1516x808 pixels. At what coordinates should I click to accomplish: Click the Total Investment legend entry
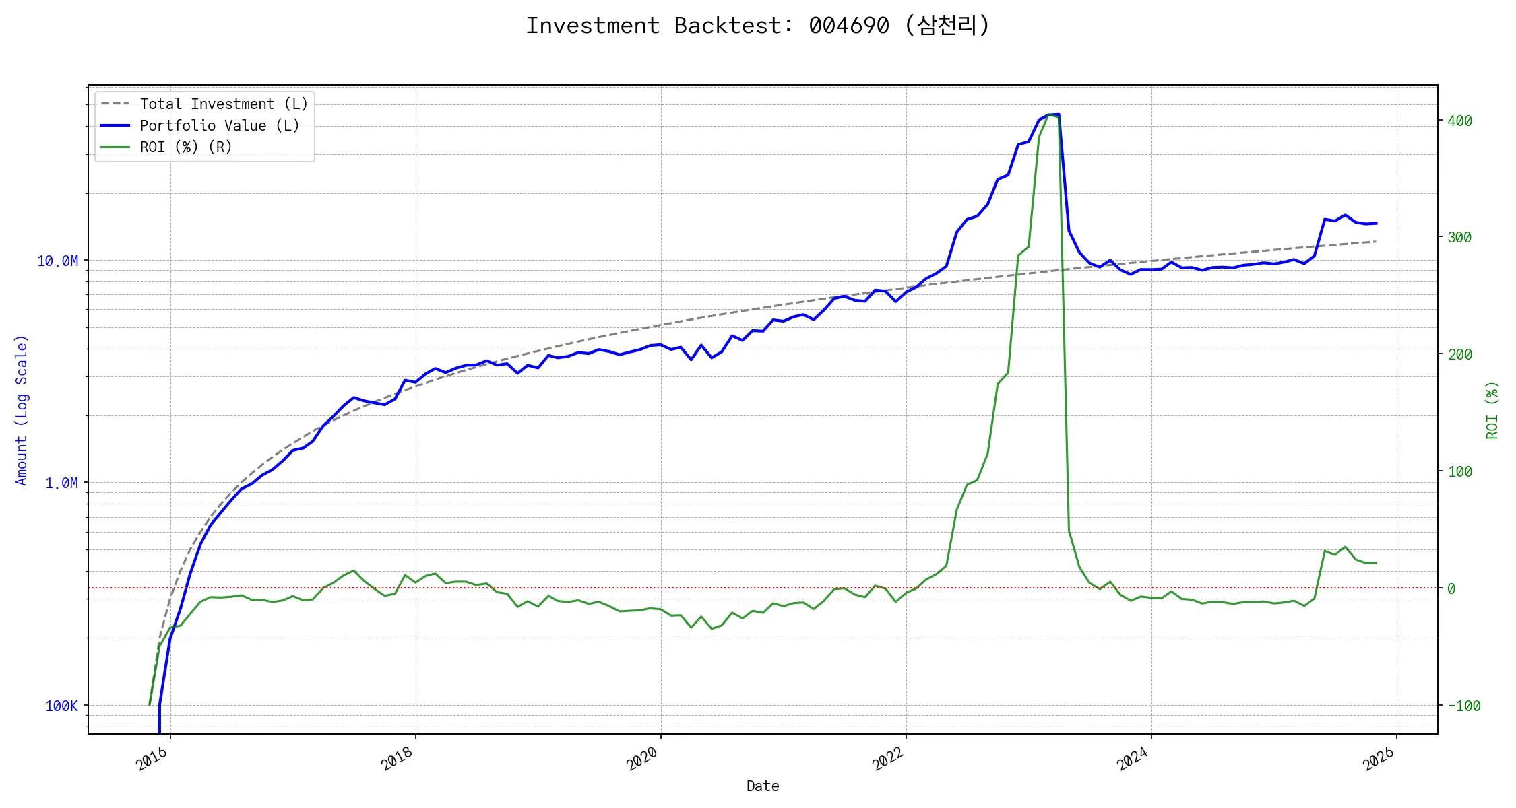[223, 104]
